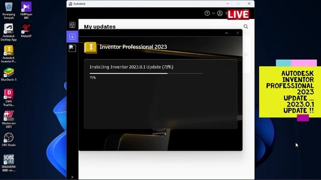Open the Autodesk Inventor Pro desktop shortcut
Viewport: 321px width, 180px height.
(x=9, y=54)
